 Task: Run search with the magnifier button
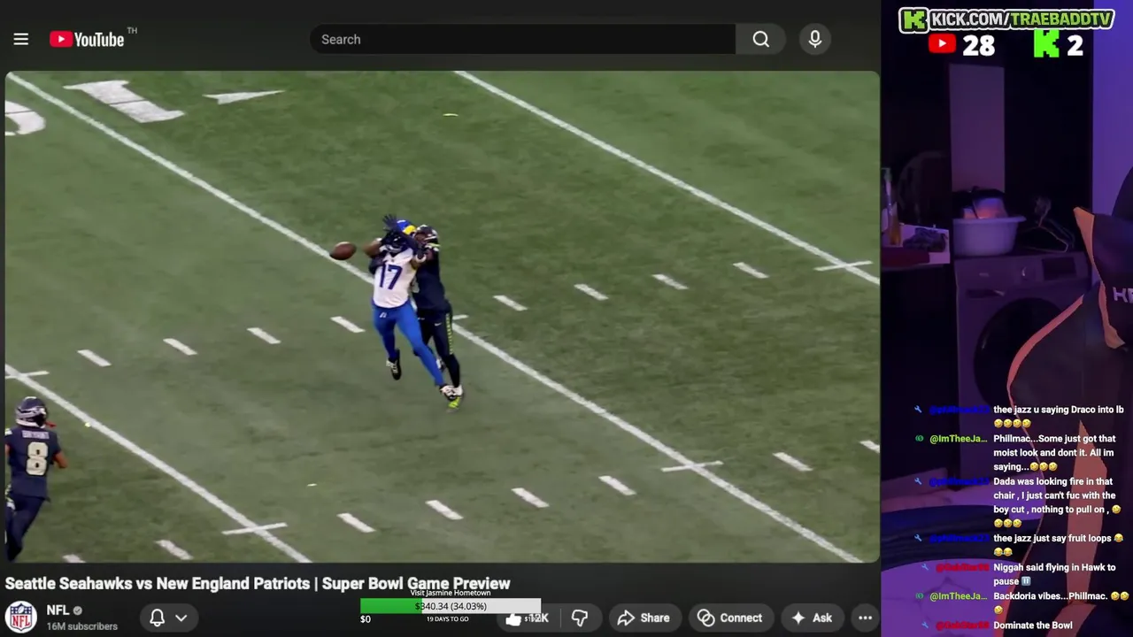pyautogui.click(x=760, y=39)
